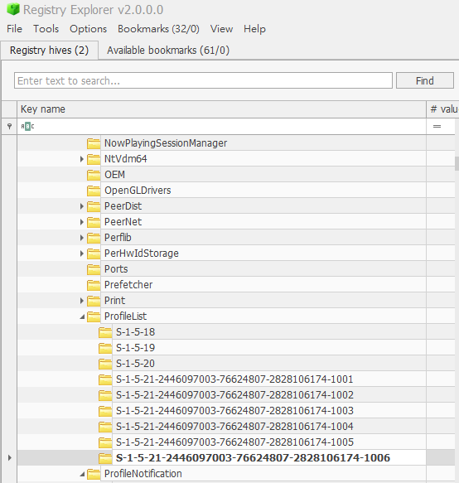Image resolution: width=459 pixels, height=483 pixels.
Task: Open the Tools menu
Action: pyautogui.click(x=46, y=29)
